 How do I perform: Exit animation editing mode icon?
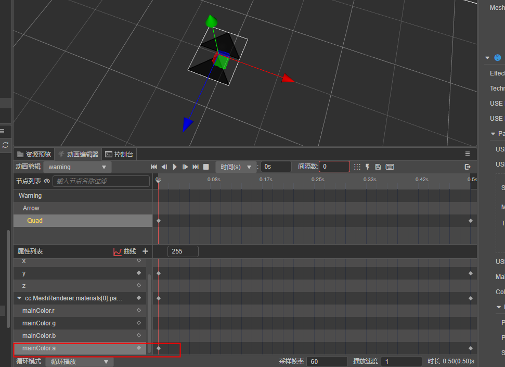coord(468,167)
